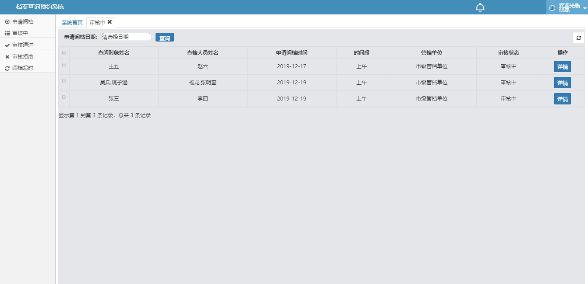Screen dimensions: 588x284
Task: Close the 审核中 tab with X
Action: point(110,22)
